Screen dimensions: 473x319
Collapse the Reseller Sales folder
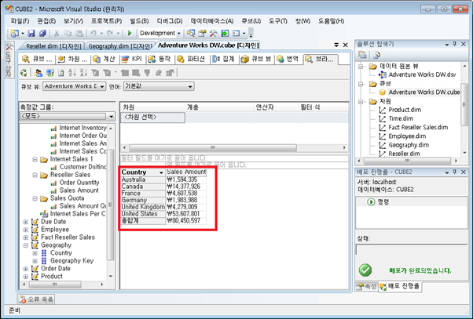click(x=35, y=175)
